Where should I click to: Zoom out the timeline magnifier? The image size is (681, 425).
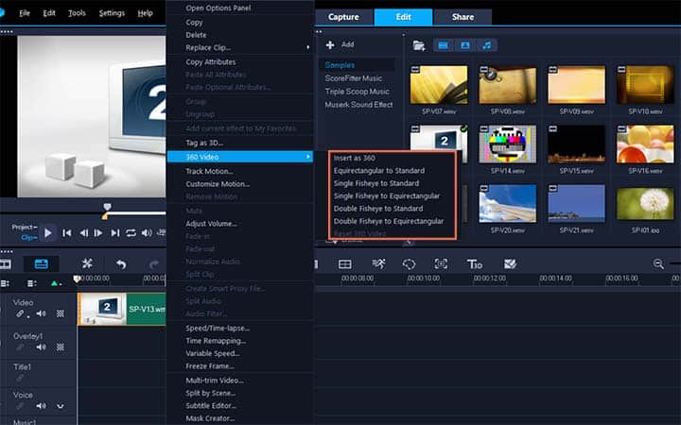658,263
